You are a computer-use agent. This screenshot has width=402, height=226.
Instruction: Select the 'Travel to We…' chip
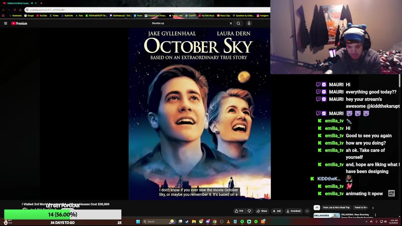(361, 207)
